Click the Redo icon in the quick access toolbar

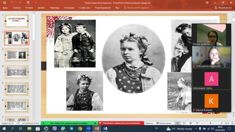(x=20, y=3)
